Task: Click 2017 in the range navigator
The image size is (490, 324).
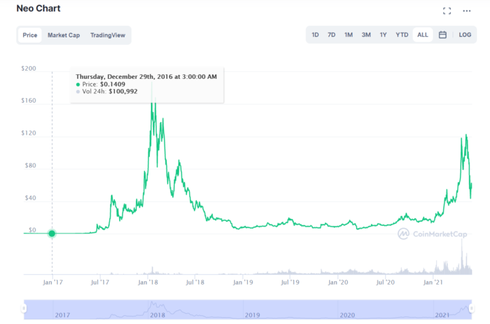Action: click(63, 315)
